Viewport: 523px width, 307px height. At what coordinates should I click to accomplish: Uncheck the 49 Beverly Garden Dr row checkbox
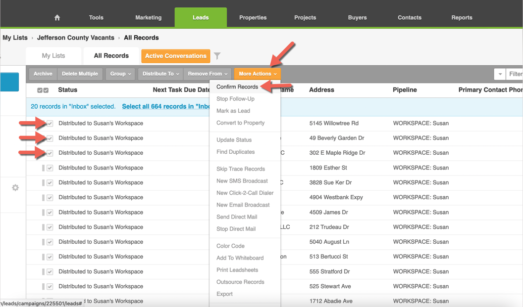pyautogui.click(x=50, y=138)
